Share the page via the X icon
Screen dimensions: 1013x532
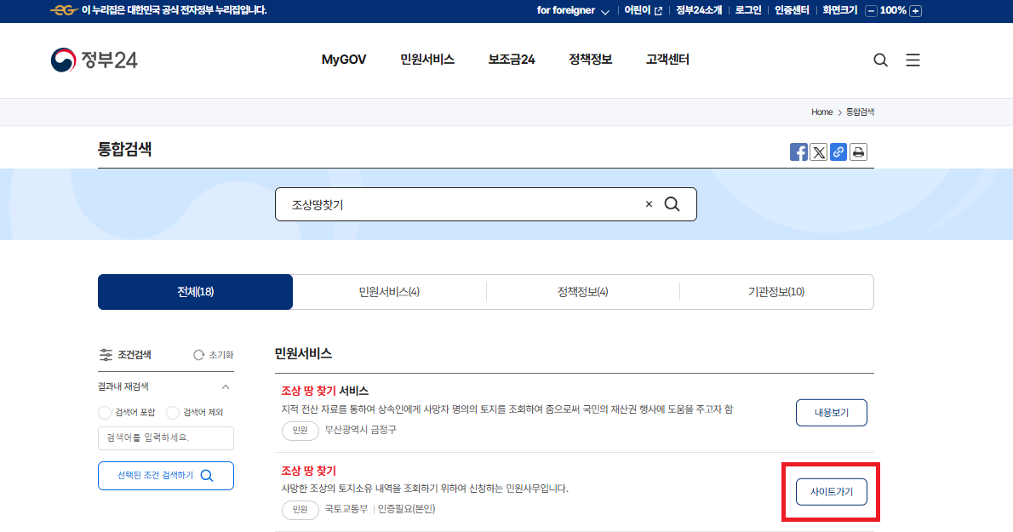(x=818, y=152)
